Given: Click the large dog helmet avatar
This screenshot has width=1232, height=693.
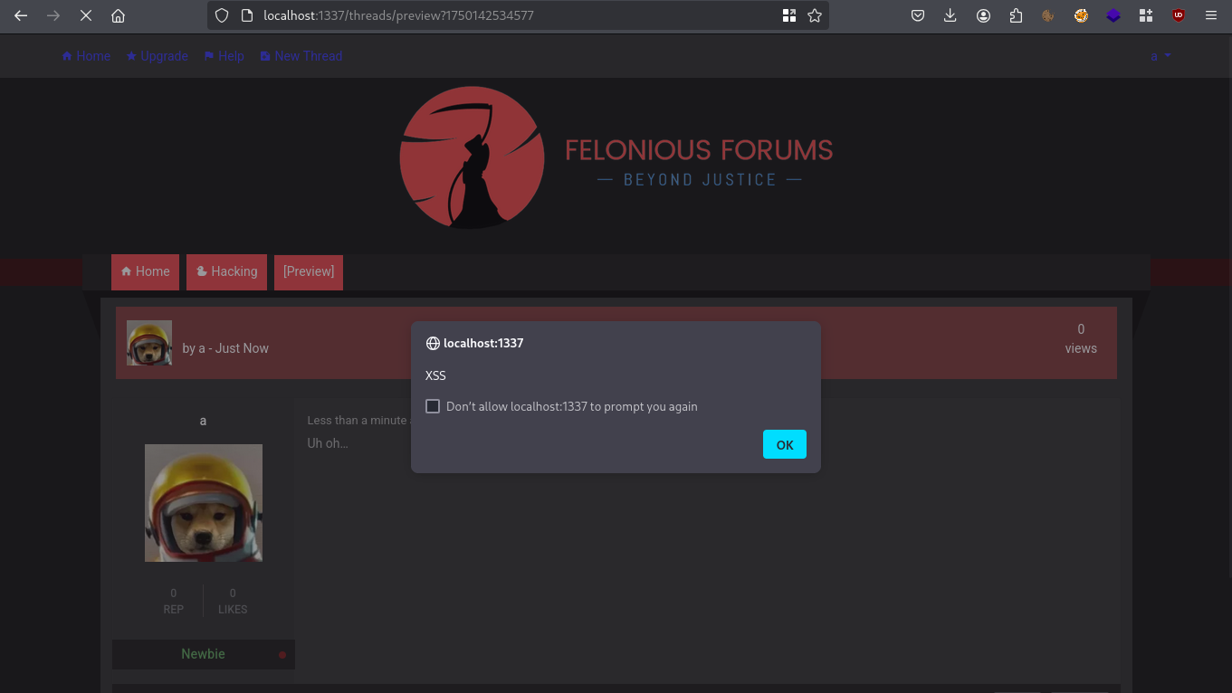Looking at the screenshot, I should pos(203,502).
